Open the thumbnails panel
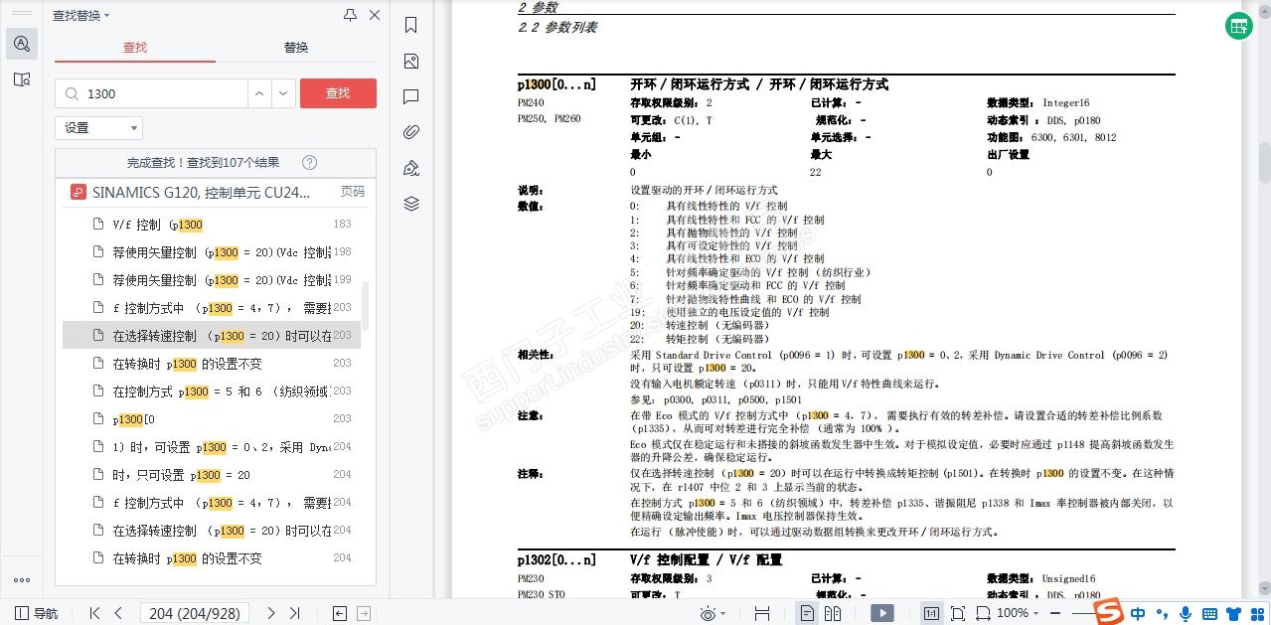Viewport: 1271px width, 625px height. 411,62
